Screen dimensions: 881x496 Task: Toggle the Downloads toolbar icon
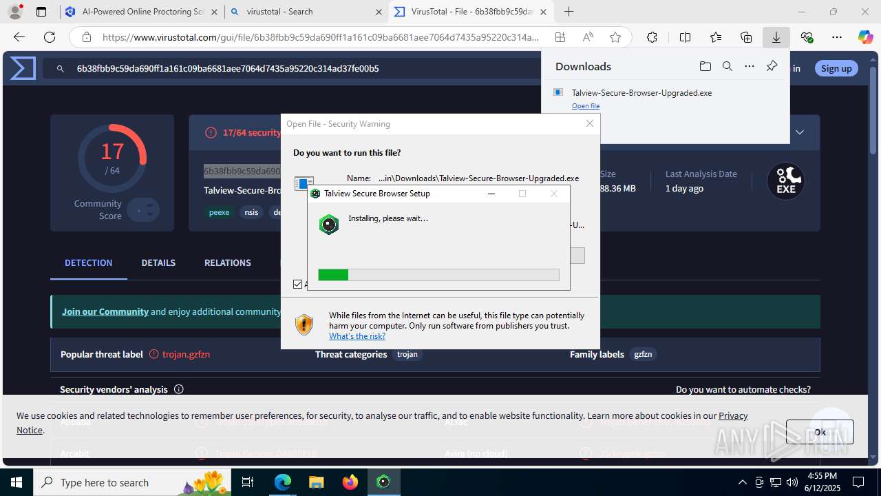776,37
